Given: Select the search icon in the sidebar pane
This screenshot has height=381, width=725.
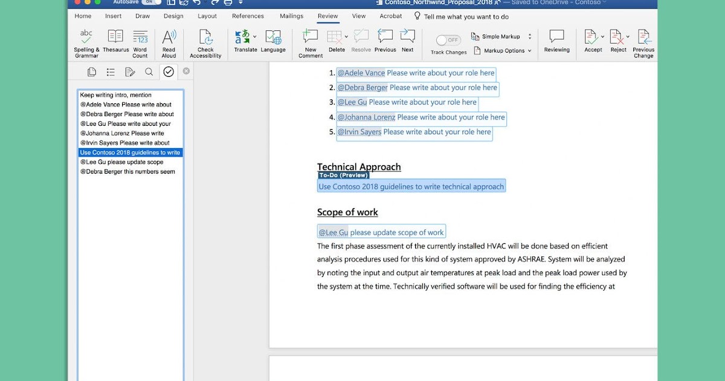Looking at the screenshot, I should click(x=149, y=71).
